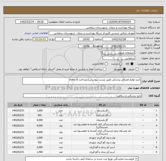The width and height of the screenshot is (166, 161).
Task: Click the نام کالا column header
Action: pos(102,105)
